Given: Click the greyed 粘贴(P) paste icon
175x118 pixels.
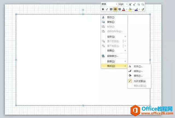Looking at the screenshot, I should (103, 26).
